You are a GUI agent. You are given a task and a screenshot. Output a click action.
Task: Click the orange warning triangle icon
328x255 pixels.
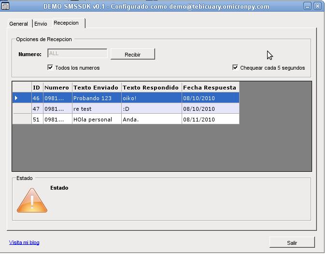click(32, 200)
